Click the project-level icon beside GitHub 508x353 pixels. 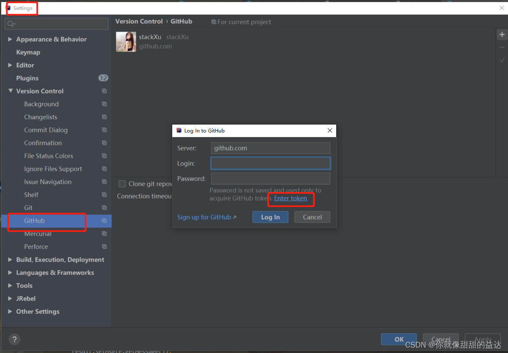click(x=104, y=221)
